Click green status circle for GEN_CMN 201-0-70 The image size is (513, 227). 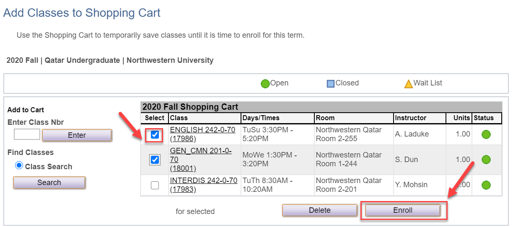486,160
